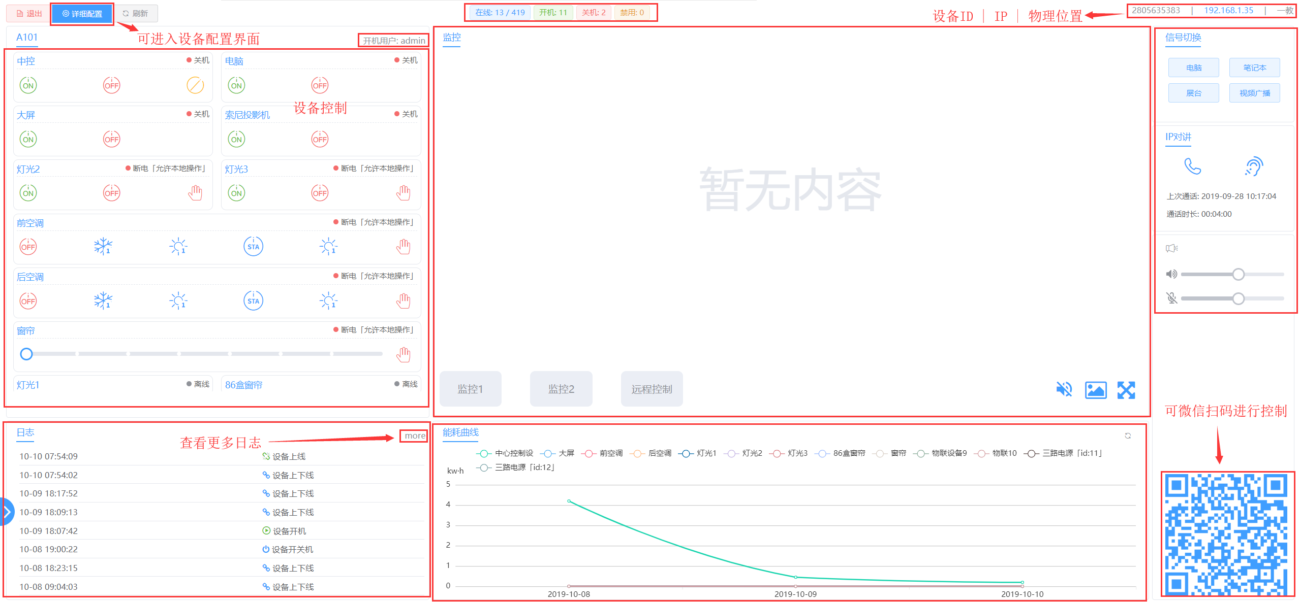Click hand icon for 灯光2 local operation
The image size is (1300, 602).
click(195, 193)
